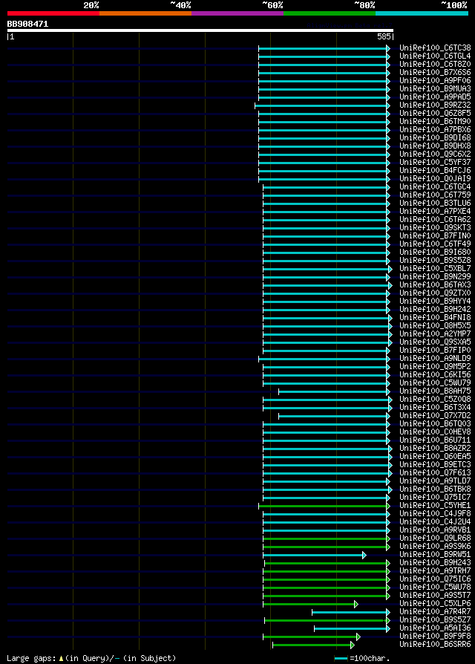Click the UniRef100_C5YHE1 green alignment bar
Viewport: 475px width, 664px height.
[324, 506]
